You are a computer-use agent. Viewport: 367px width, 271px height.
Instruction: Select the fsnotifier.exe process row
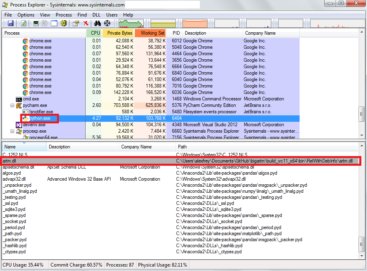coord(151,112)
